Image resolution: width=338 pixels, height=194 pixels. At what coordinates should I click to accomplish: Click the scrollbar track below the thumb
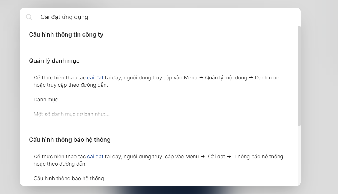pyautogui.click(x=299, y=155)
